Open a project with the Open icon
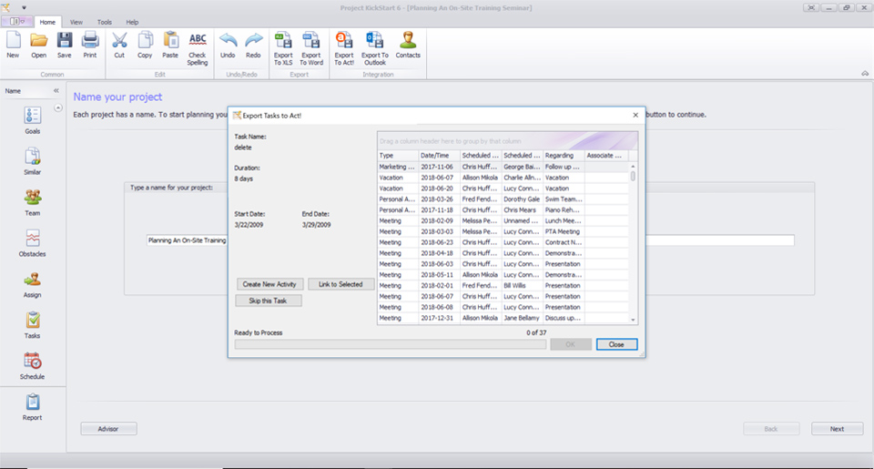Viewport: 874px width, 469px height. click(x=38, y=46)
